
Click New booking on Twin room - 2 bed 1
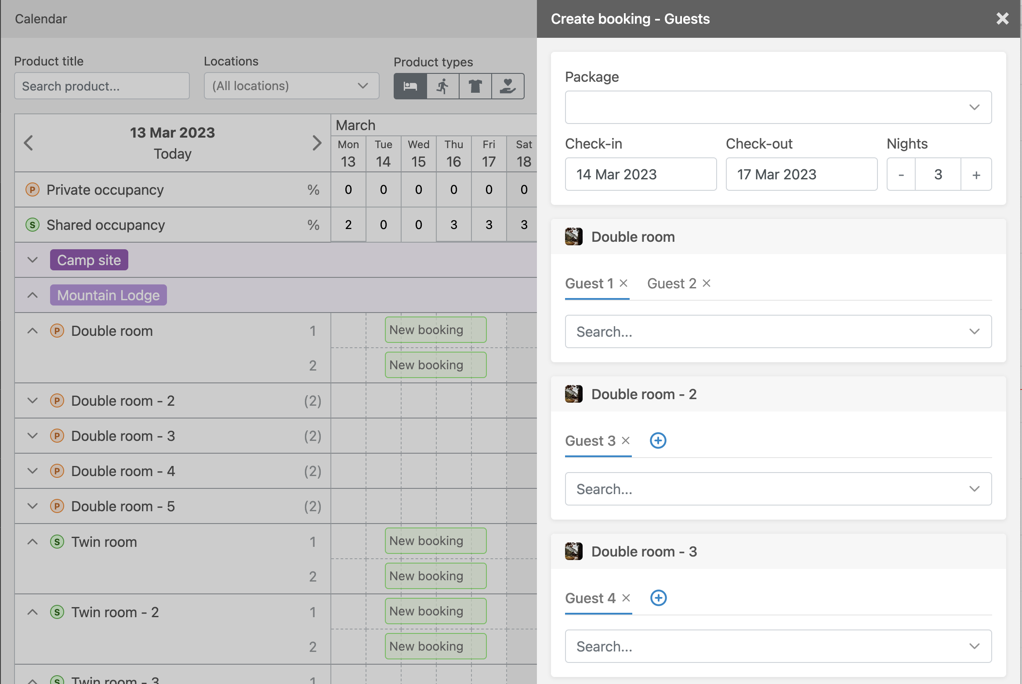[x=435, y=611]
